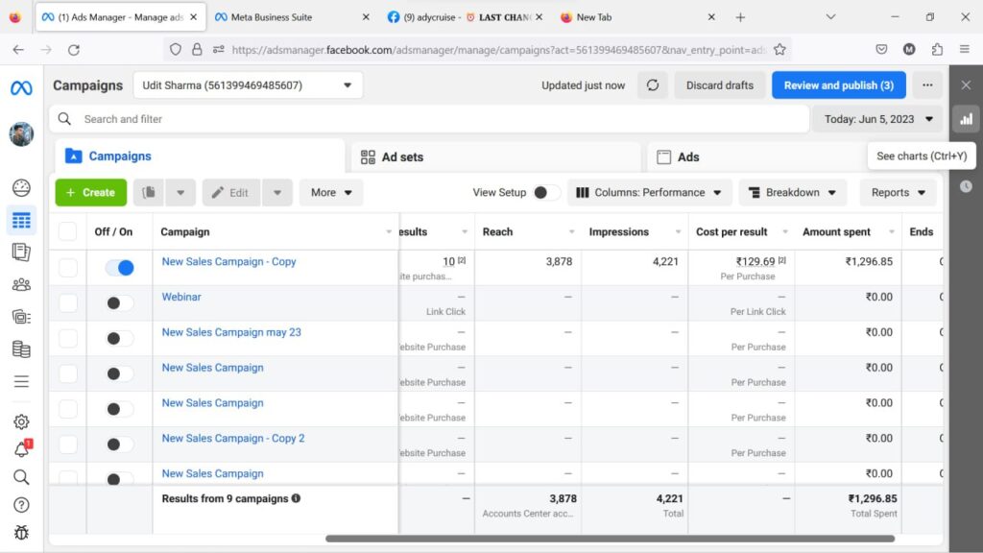Viewport: 983px width, 553px height.
Task: Open the account overview gauge icon
Action: pos(21,188)
